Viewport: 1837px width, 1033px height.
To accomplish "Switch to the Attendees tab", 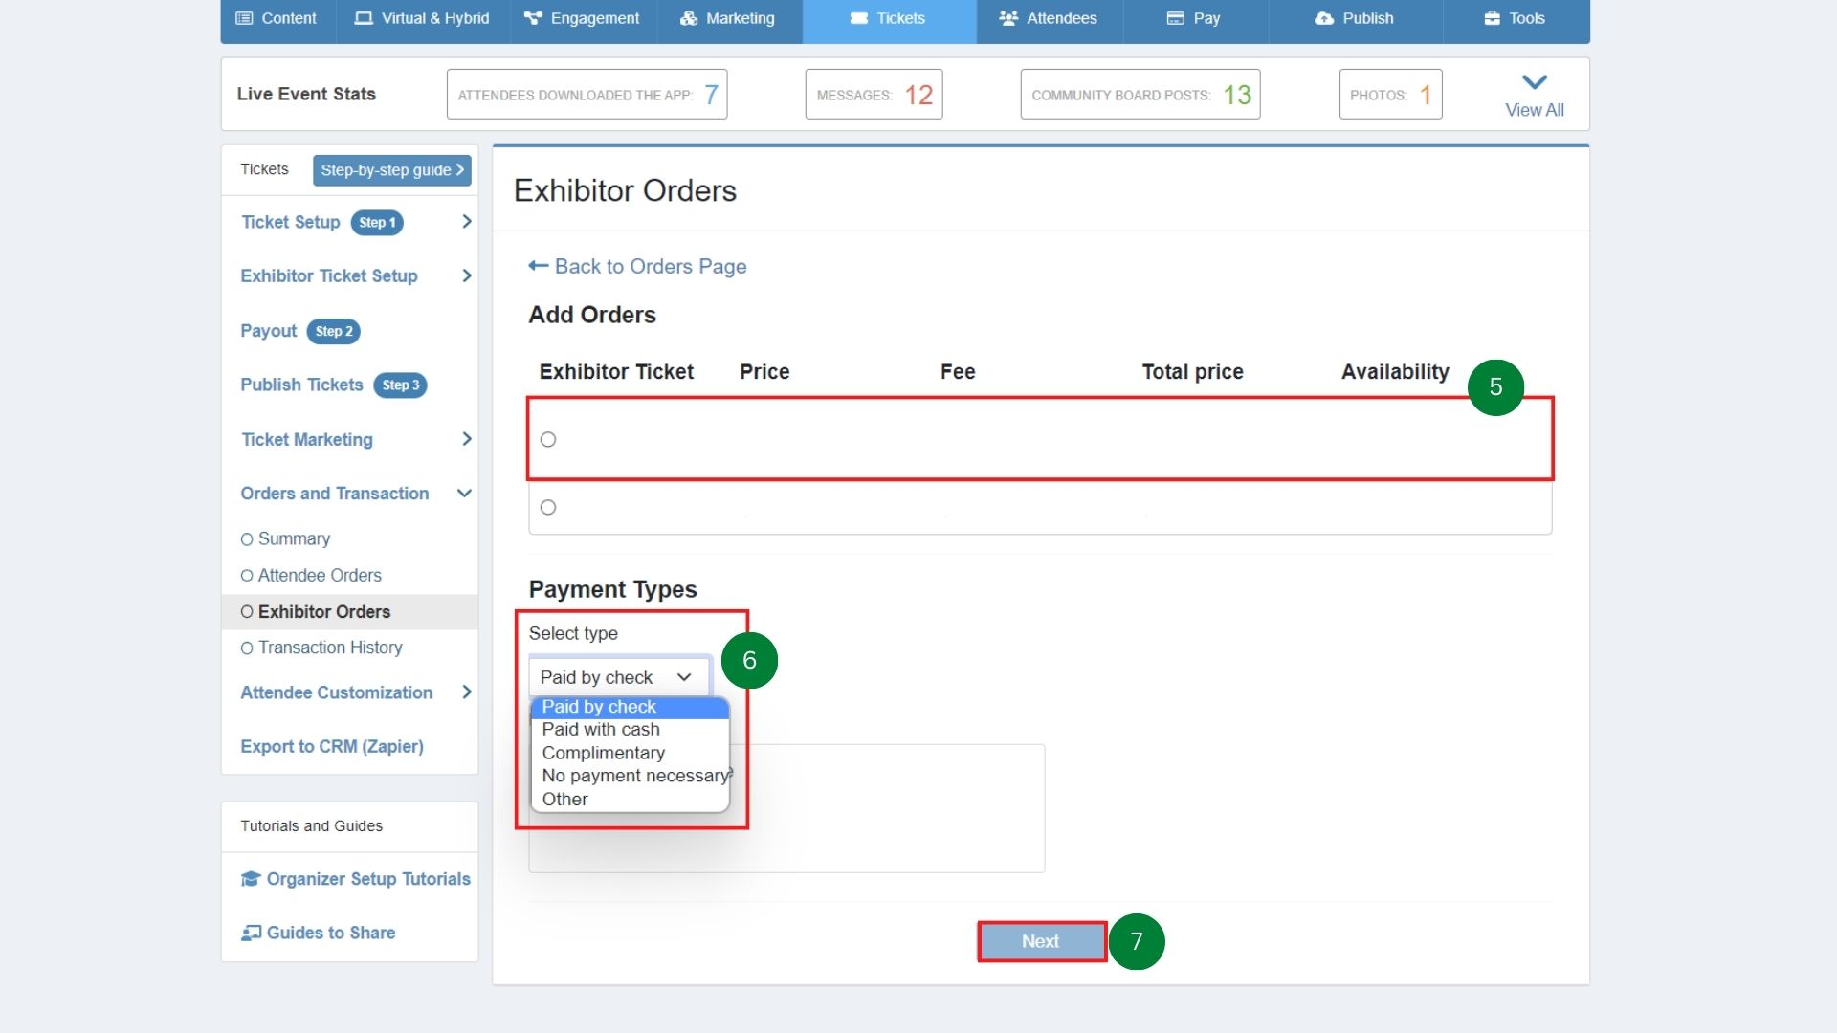I will 1049,19.
